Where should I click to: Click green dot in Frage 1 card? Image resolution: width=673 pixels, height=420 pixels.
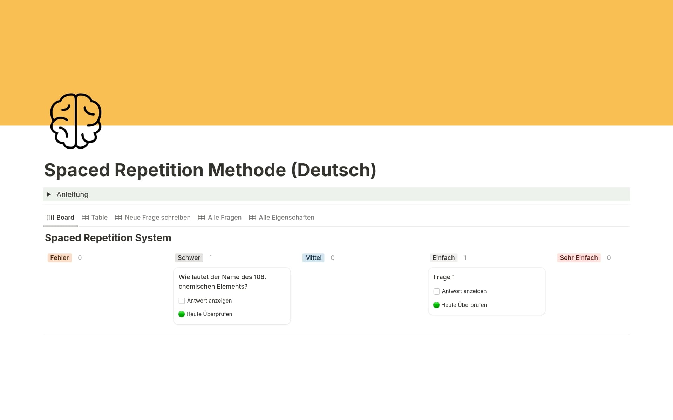[436, 305]
